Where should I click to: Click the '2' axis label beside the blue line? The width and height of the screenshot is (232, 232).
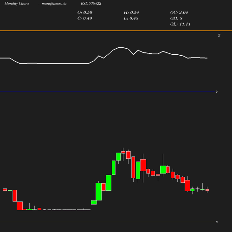(x=217, y=92)
